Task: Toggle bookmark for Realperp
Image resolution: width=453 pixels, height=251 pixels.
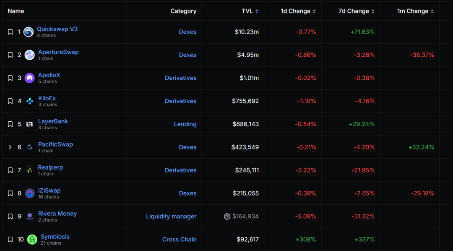Action: (x=10, y=170)
